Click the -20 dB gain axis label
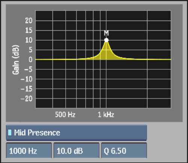Image resolution: width=188 pixels, height=163 pixels. (26, 99)
